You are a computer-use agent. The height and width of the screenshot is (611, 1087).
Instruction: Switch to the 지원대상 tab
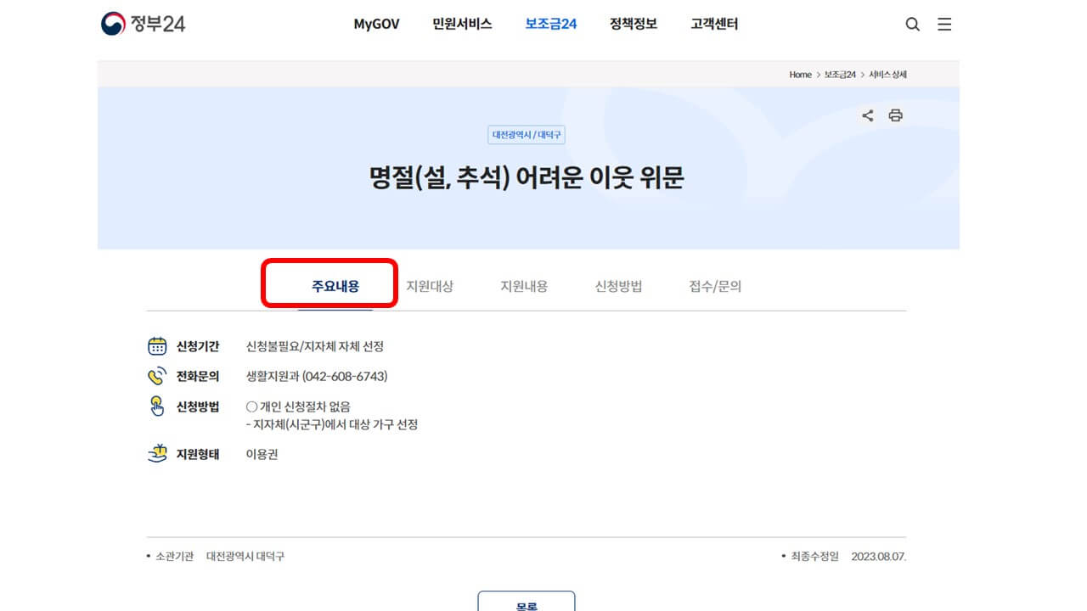432,286
